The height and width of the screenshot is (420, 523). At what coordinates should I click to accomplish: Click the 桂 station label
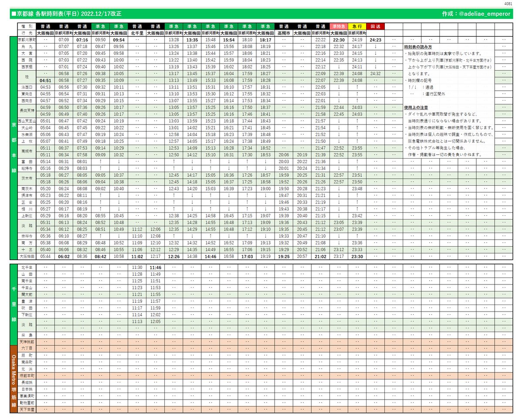point(27,77)
